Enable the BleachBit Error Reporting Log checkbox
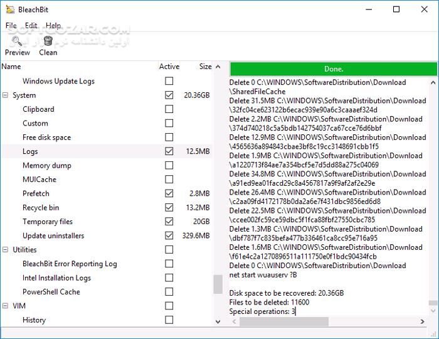439x339 pixels. coord(169,264)
